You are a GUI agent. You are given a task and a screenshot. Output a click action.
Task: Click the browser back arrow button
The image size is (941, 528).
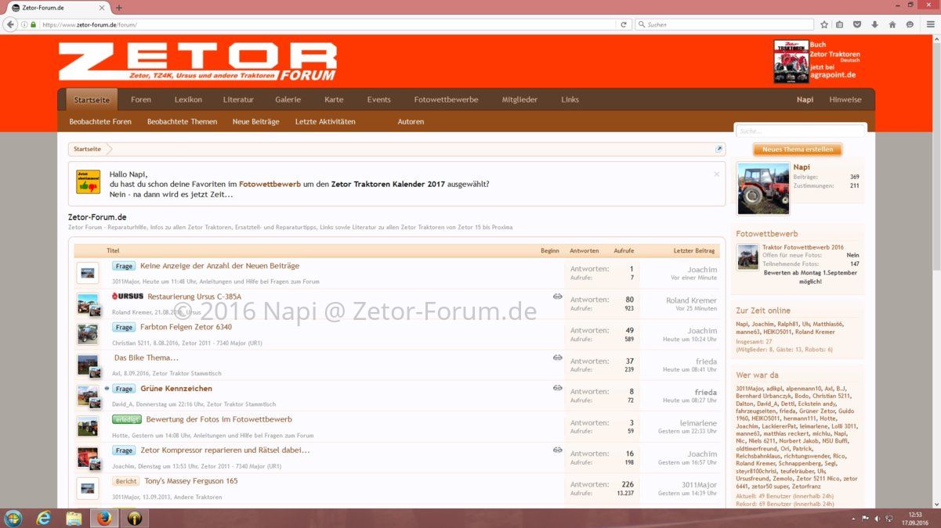tap(10, 24)
